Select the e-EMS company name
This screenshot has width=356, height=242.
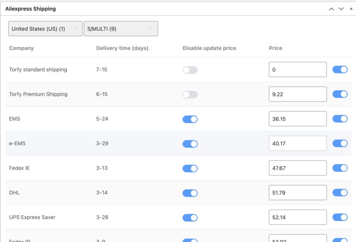pyautogui.click(x=17, y=143)
